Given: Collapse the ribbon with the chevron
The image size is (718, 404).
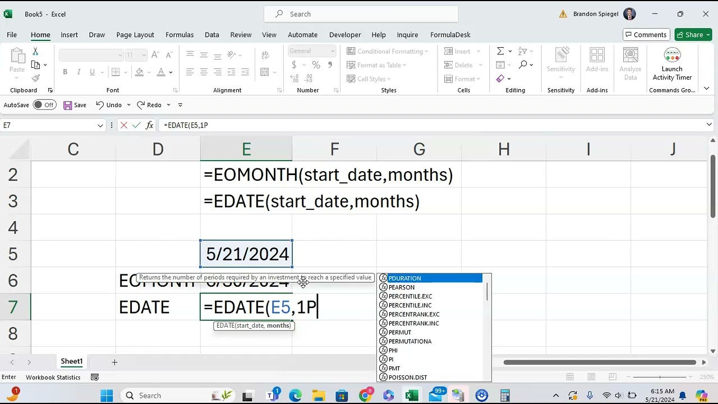Looking at the screenshot, I should [x=706, y=89].
